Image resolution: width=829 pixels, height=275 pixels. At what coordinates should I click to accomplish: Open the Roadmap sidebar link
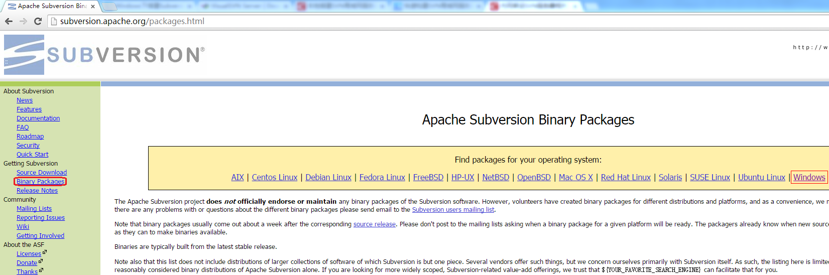(30, 136)
